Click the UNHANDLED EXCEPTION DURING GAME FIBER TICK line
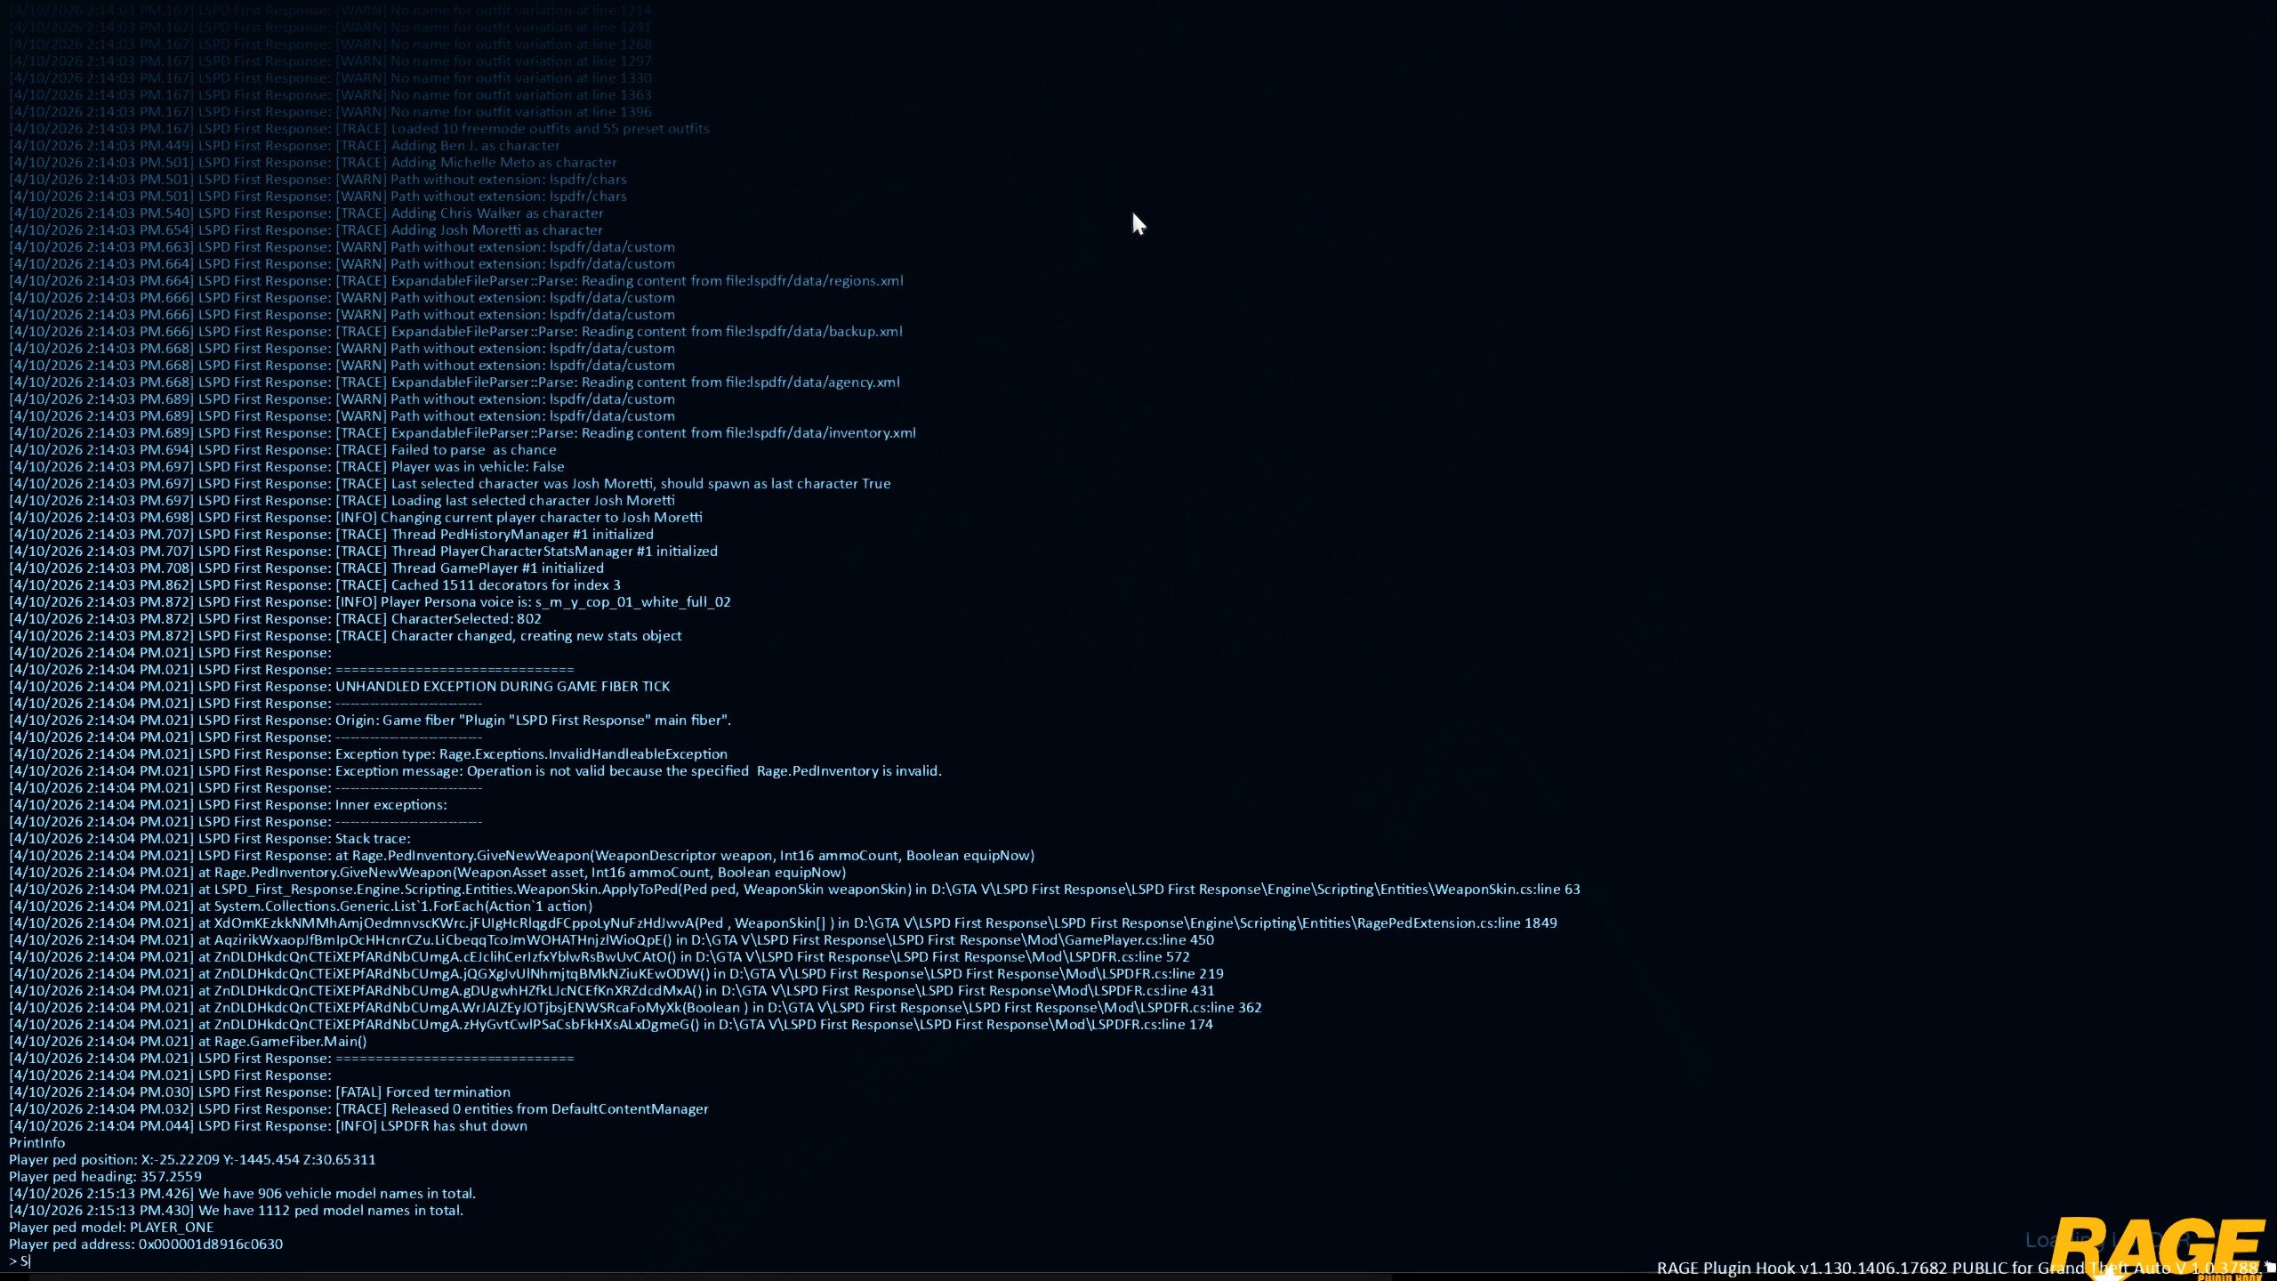The height and width of the screenshot is (1281, 2277). [503, 686]
